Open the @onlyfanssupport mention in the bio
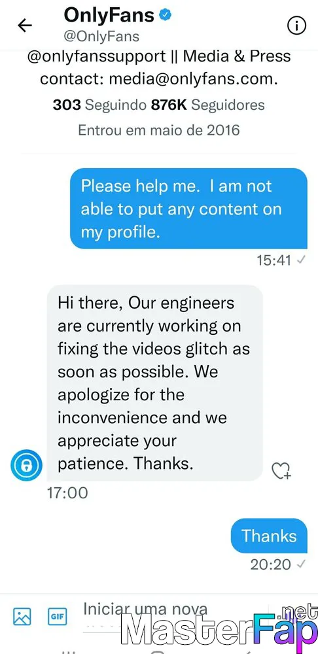This screenshot has height=654, width=318. [x=97, y=57]
